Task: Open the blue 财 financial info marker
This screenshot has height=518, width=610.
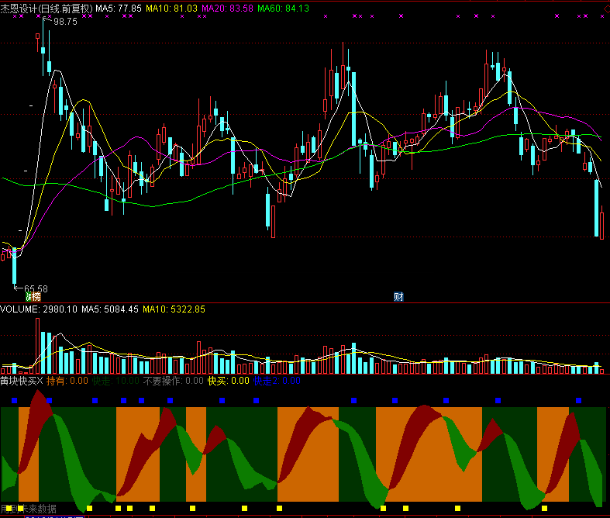Action: [x=398, y=297]
